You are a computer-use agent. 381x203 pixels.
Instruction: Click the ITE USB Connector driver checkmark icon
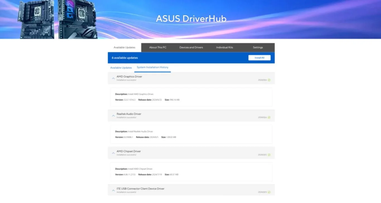coord(269,192)
